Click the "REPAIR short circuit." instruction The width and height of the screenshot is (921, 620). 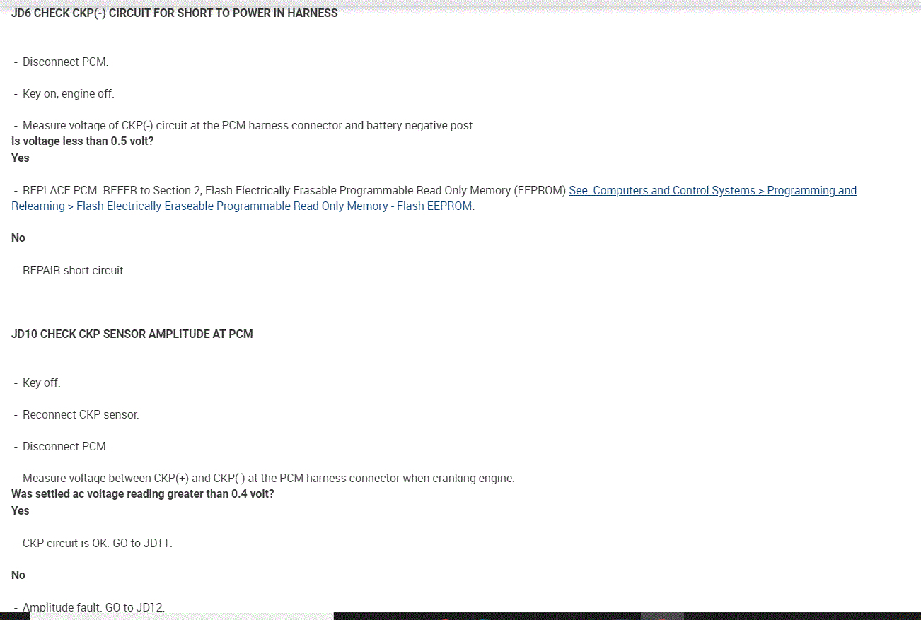click(74, 270)
